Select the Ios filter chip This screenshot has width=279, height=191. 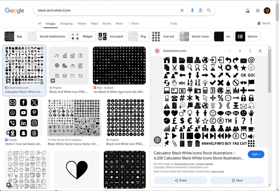(224, 36)
